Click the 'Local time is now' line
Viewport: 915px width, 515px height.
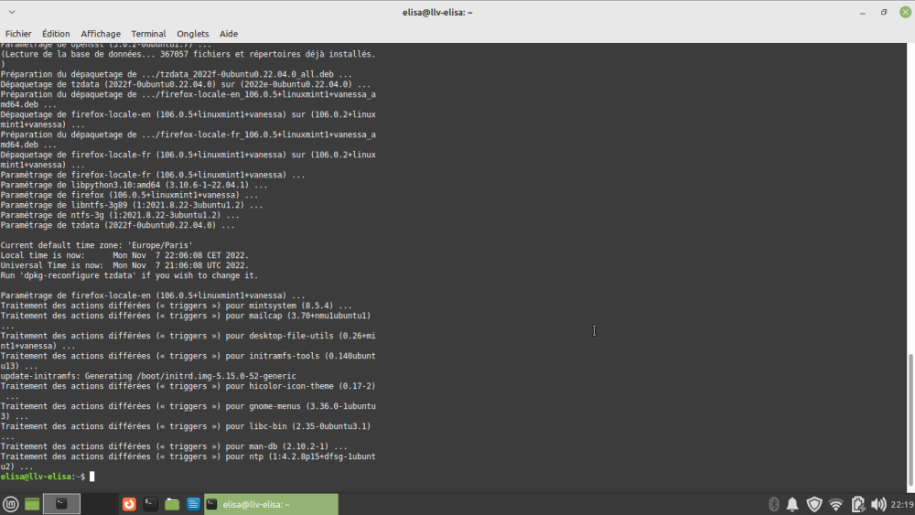pyautogui.click(x=124, y=255)
